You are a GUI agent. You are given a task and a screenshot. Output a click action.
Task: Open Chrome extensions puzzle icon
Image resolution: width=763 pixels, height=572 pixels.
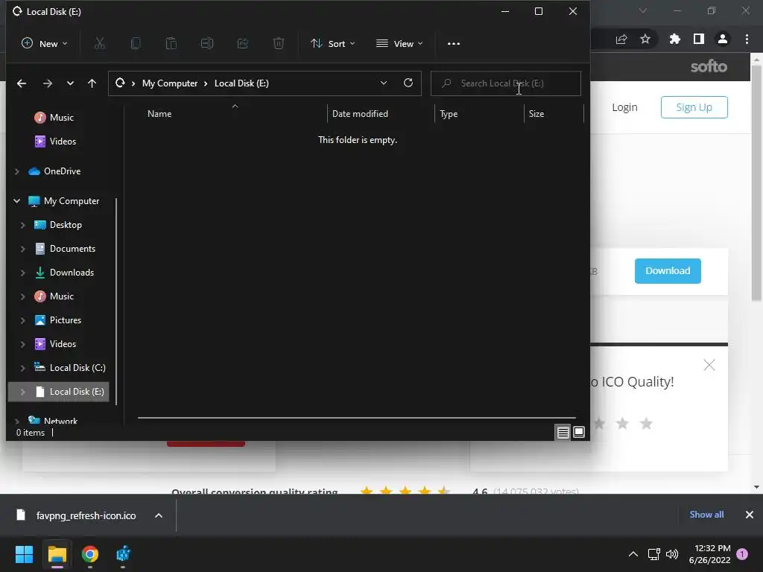point(674,39)
